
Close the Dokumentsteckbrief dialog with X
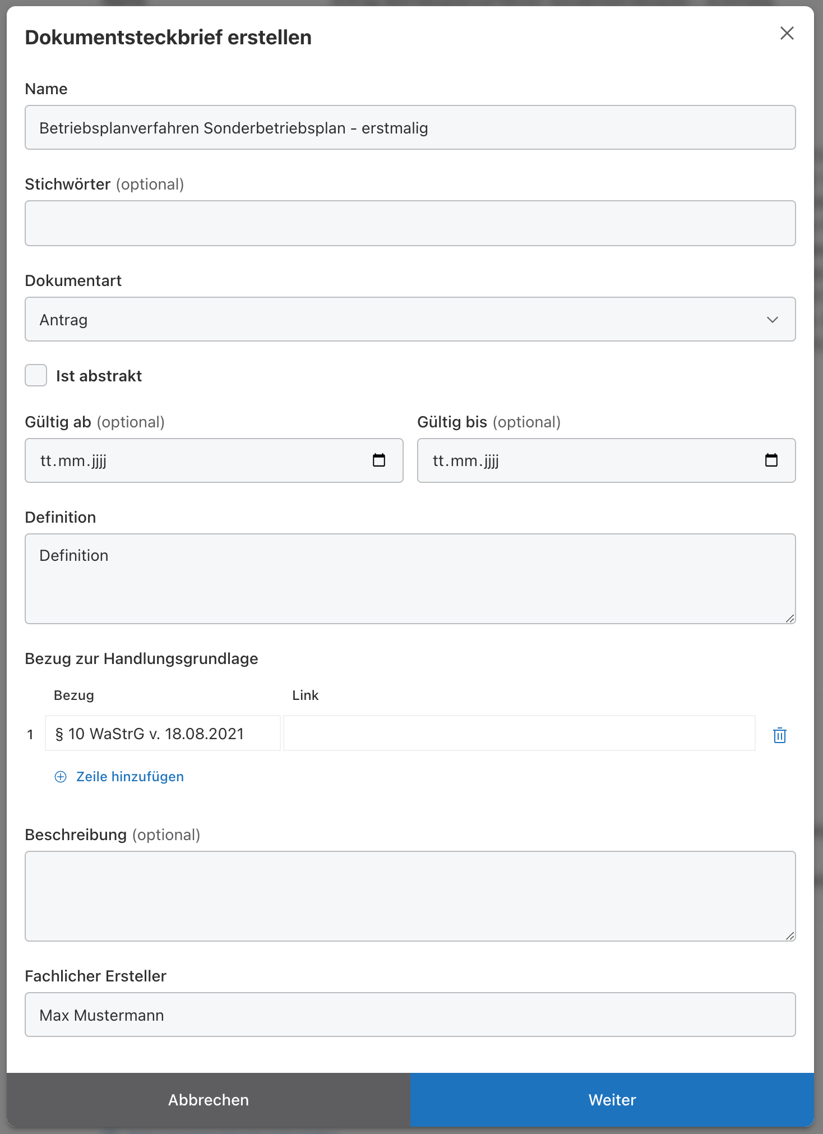(787, 34)
